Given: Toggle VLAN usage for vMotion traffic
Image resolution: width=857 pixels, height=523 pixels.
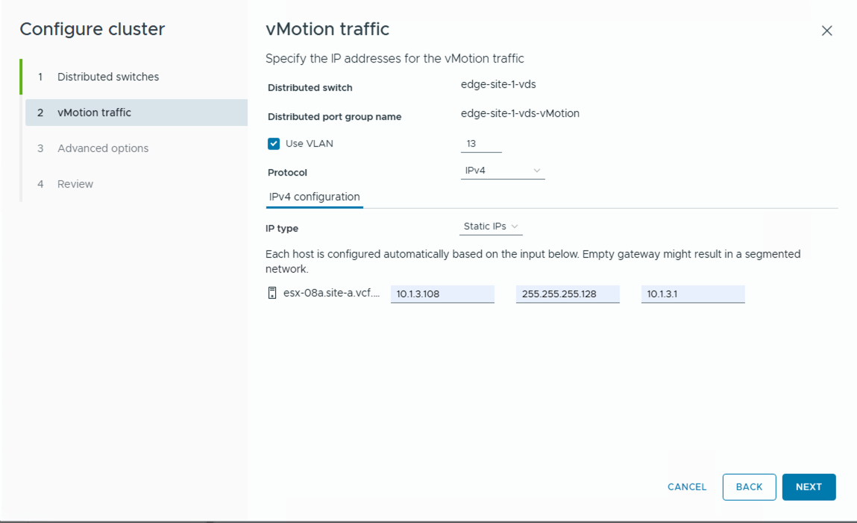Looking at the screenshot, I should 274,143.
